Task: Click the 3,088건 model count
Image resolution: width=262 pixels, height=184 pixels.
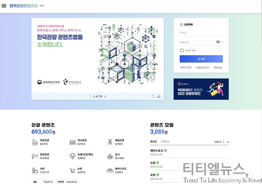Action: point(159,132)
